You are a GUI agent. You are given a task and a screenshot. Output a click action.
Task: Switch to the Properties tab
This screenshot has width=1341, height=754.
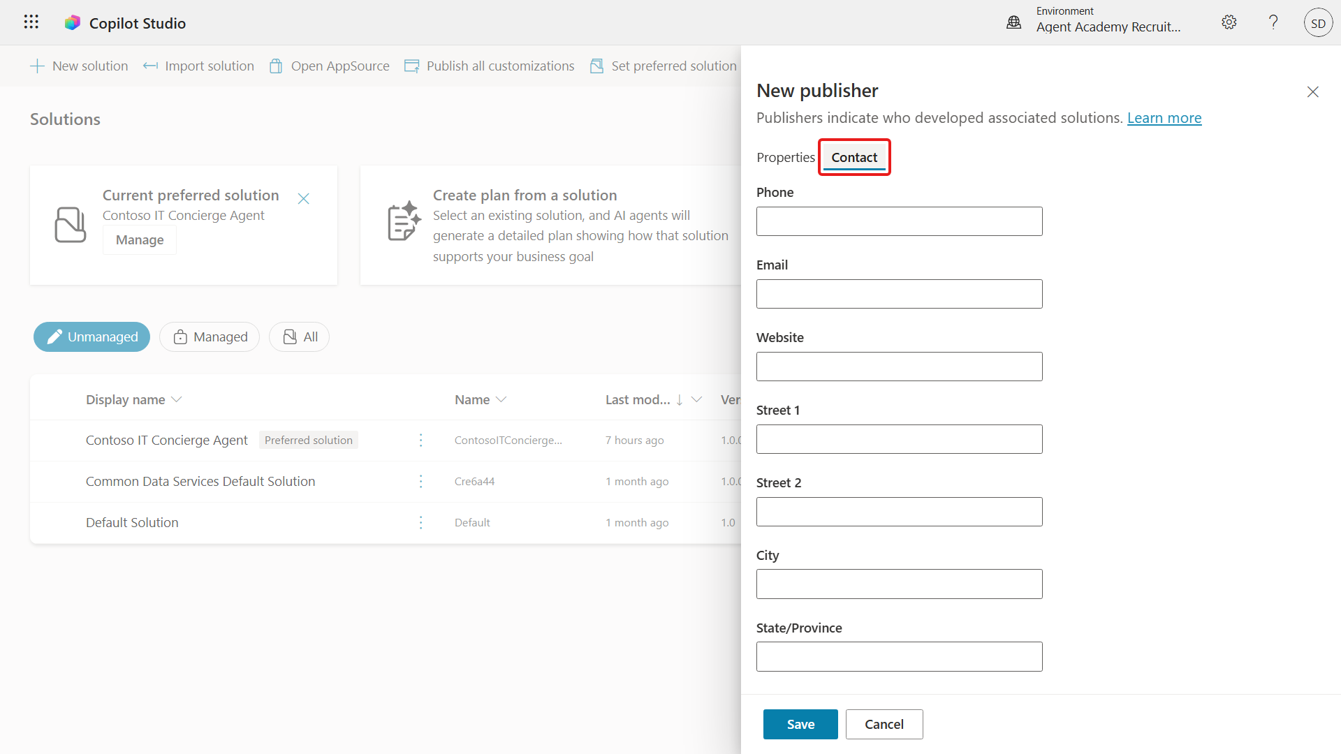coord(786,157)
